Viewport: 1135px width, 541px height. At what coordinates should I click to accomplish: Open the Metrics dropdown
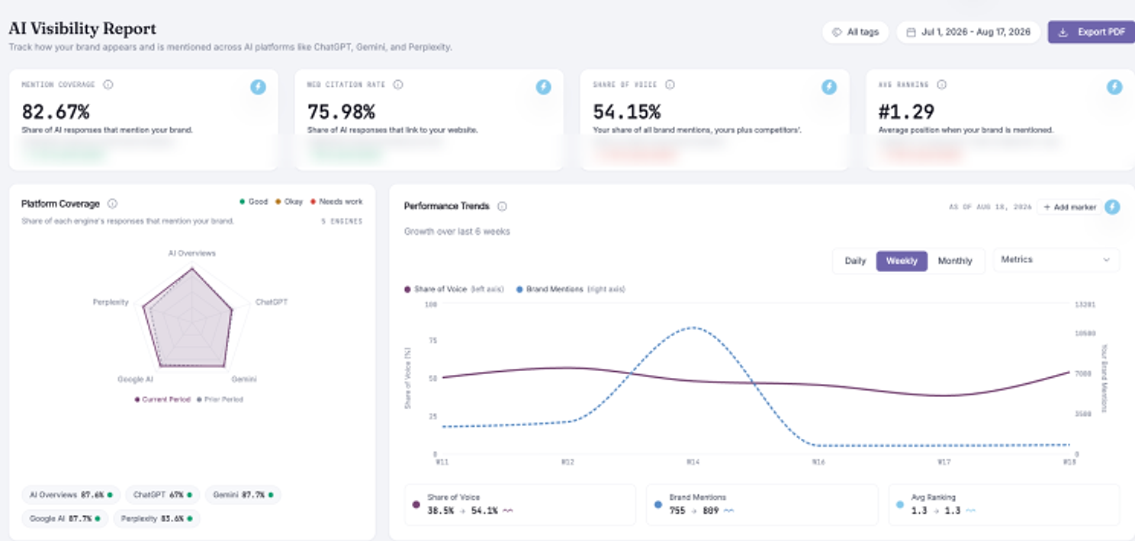click(1056, 260)
